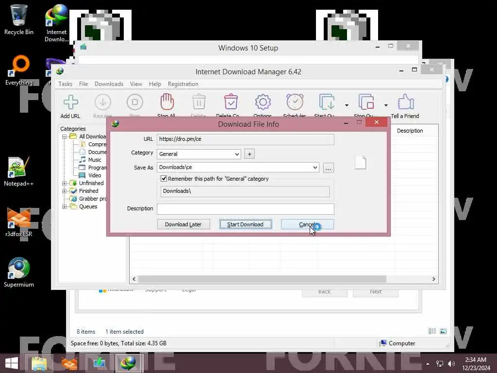The width and height of the screenshot is (497, 373).
Task: Click the download list scroll right arrow
Action: [x=433, y=279]
